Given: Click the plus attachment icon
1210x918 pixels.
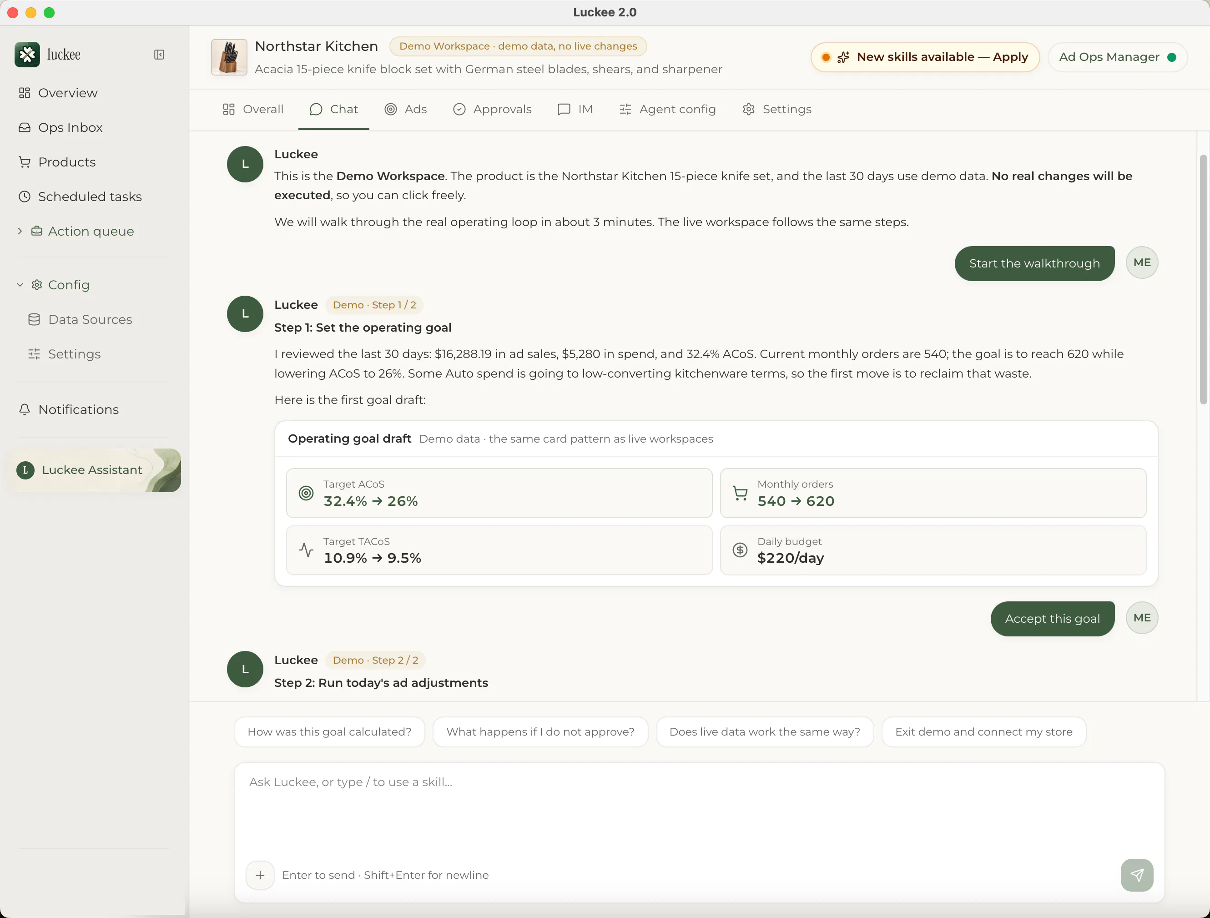Looking at the screenshot, I should point(260,875).
